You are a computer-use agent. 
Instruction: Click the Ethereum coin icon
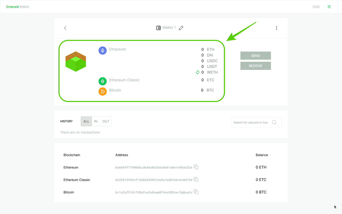click(102, 50)
